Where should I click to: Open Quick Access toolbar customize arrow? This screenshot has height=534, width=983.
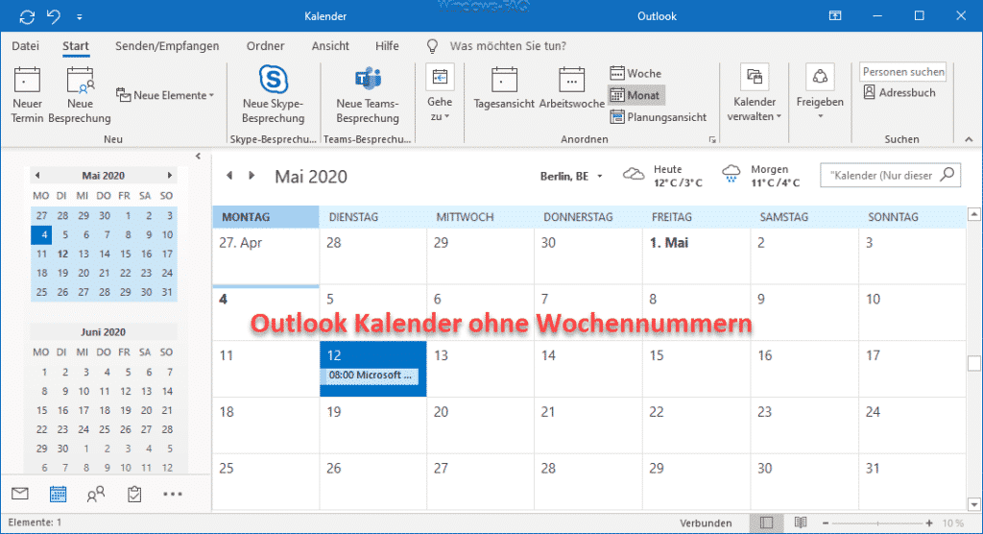point(80,17)
